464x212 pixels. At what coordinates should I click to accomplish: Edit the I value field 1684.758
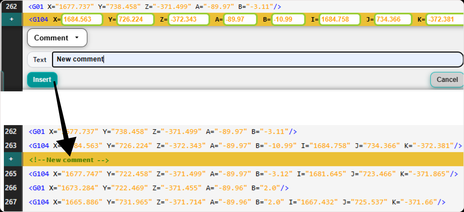tap(340, 19)
